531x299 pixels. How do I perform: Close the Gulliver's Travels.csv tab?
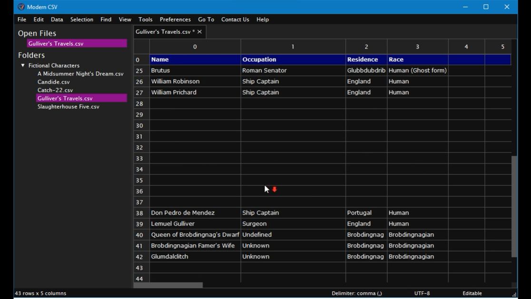[200, 32]
